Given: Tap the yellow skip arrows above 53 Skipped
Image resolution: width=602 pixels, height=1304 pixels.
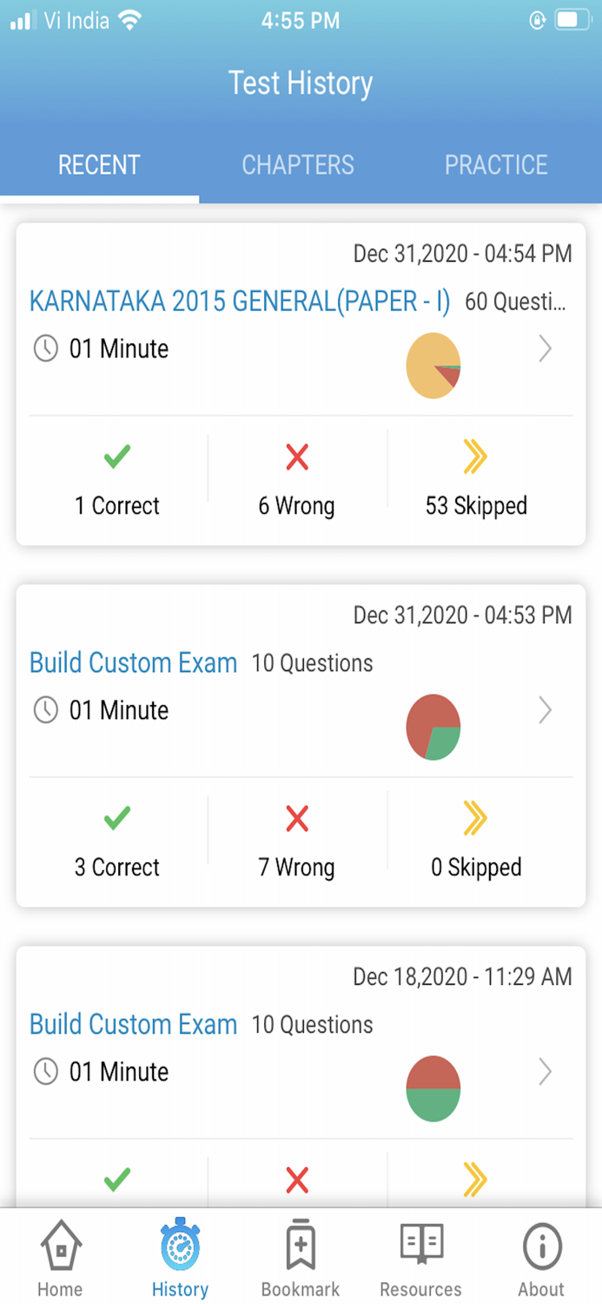Looking at the screenshot, I should [x=474, y=456].
